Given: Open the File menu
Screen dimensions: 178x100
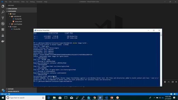Looking at the screenshot, I should (6, 2).
